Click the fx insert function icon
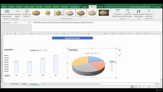 coord(29,22)
